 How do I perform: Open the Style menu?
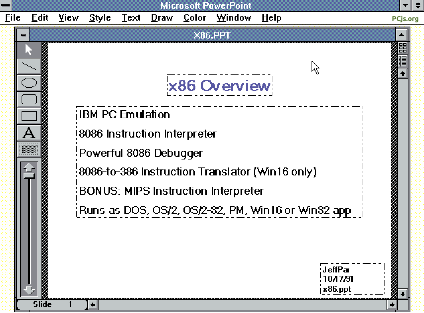[x=100, y=18]
